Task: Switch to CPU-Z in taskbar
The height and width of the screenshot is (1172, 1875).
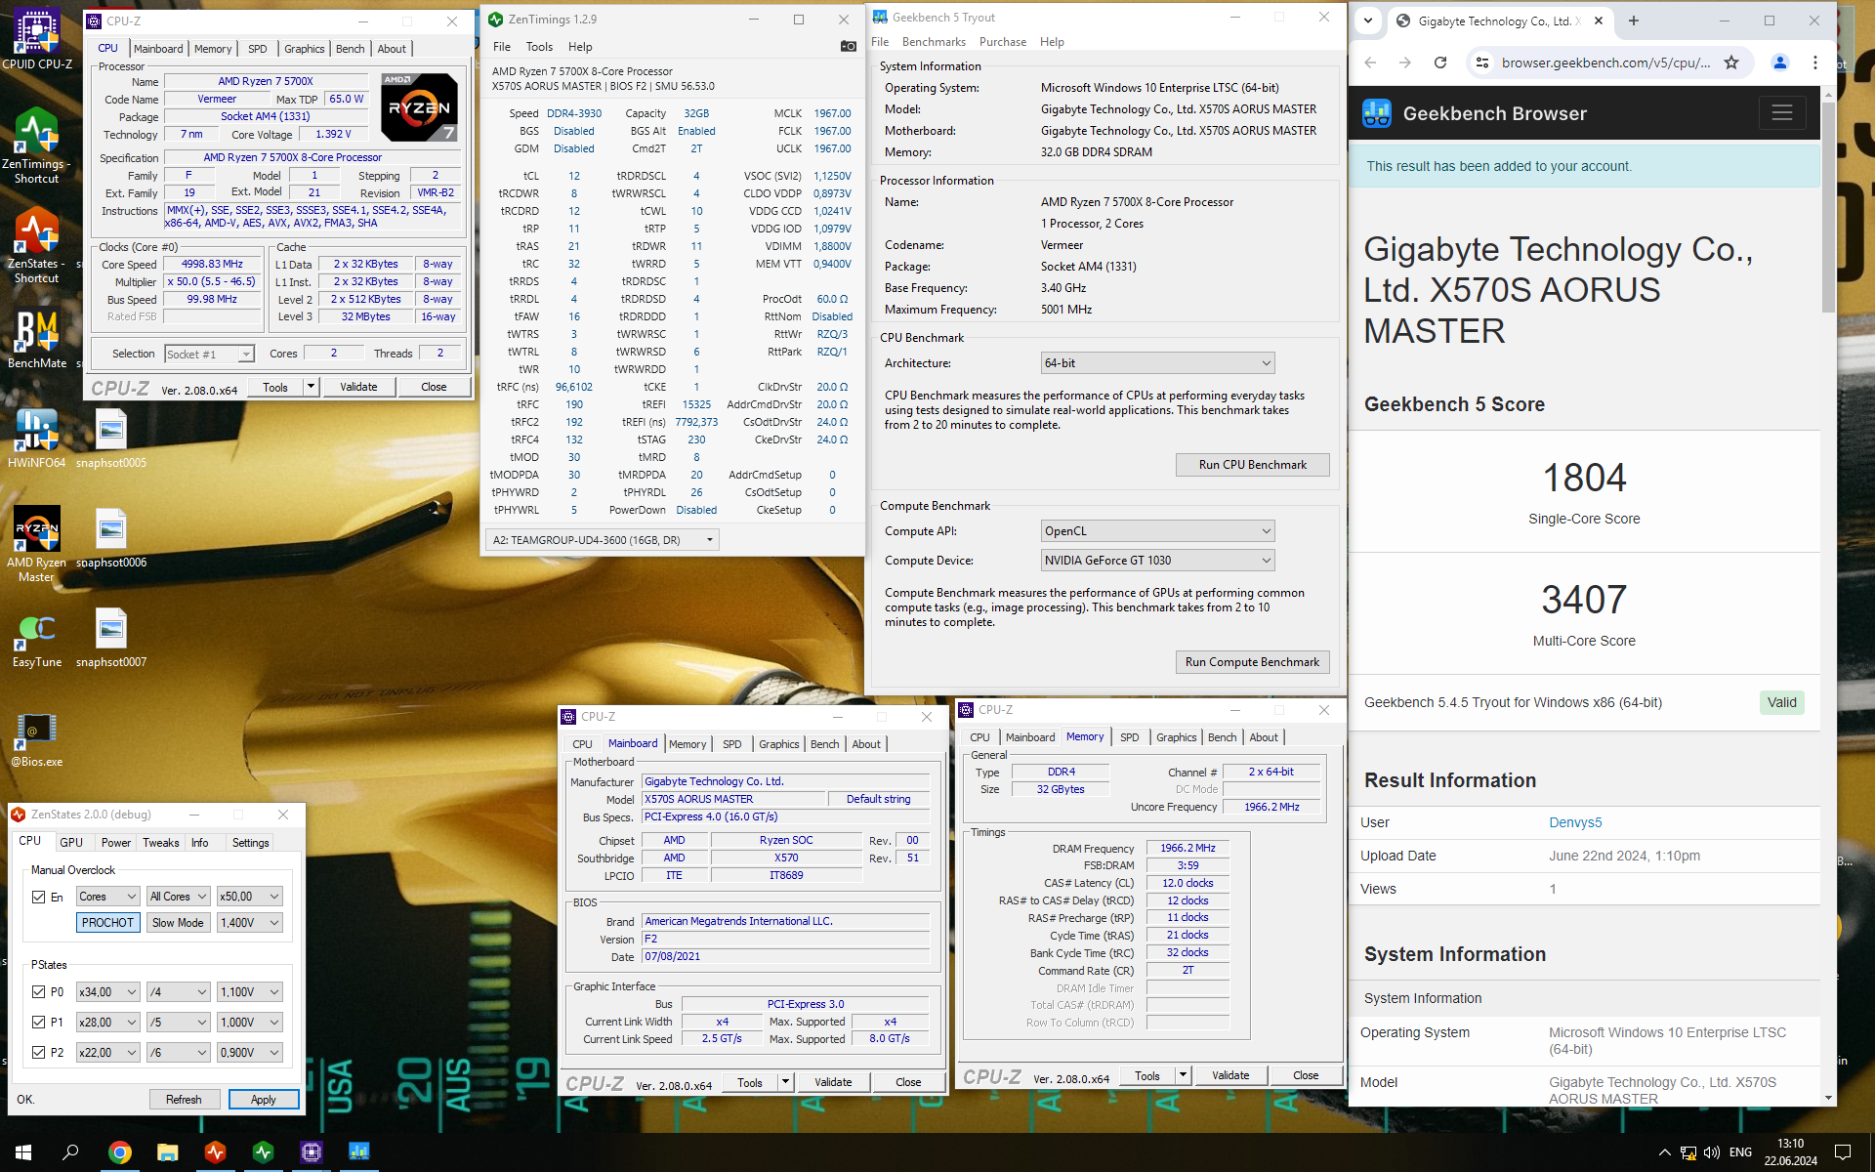Action: (311, 1152)
